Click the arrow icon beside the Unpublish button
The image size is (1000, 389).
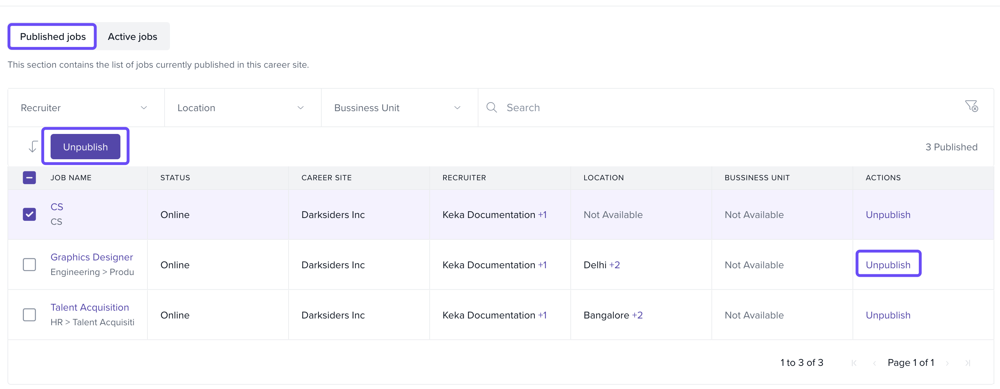33,147
